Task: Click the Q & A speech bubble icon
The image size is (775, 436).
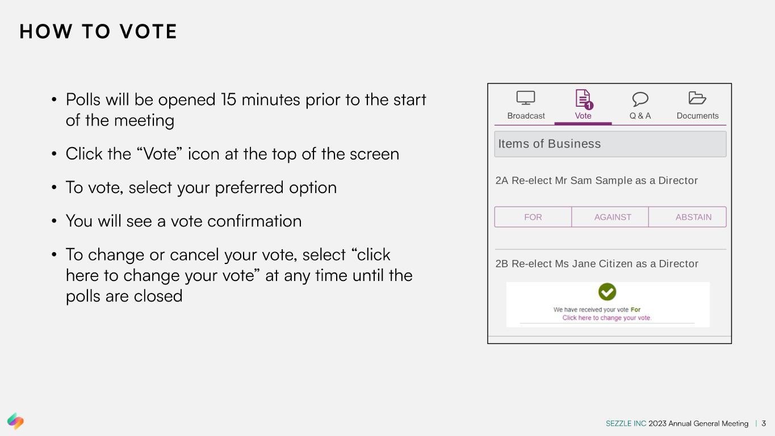Action: pyautogui.click(x=640, y=99)
